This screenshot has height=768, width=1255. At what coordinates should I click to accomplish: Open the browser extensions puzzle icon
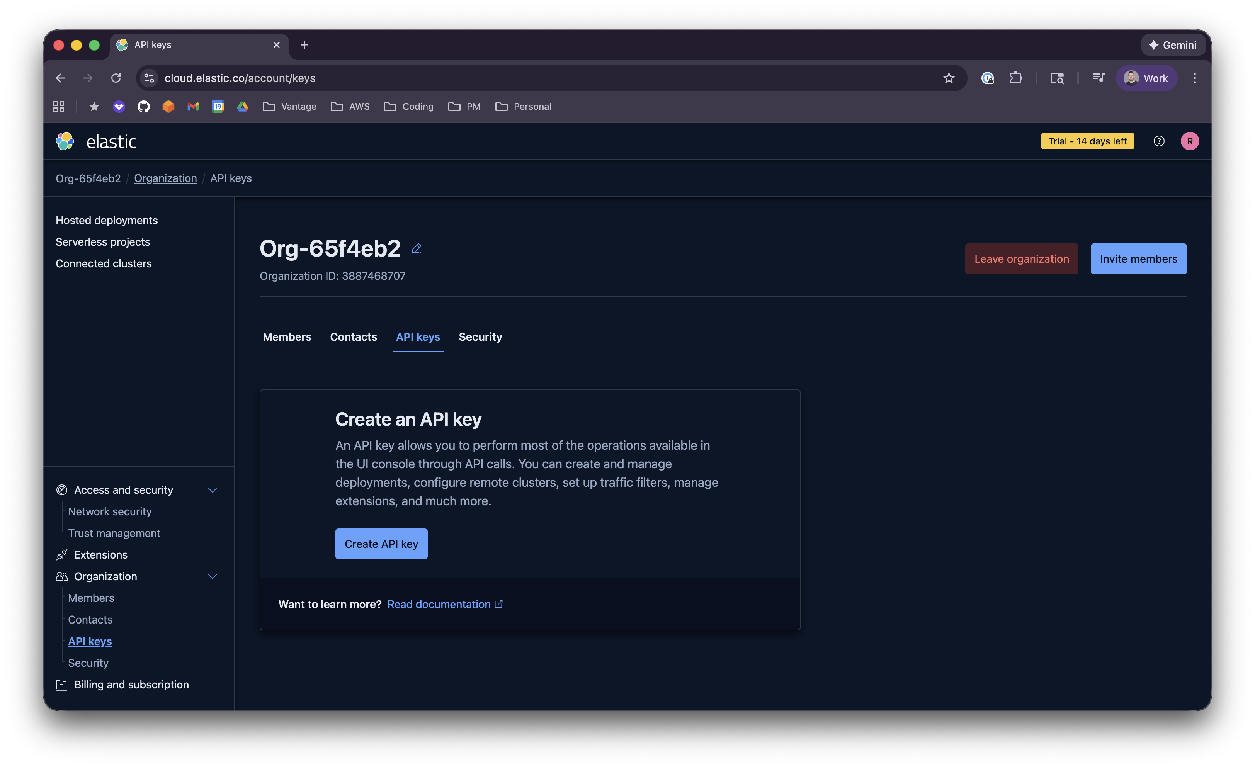(x=1016, y=78)
